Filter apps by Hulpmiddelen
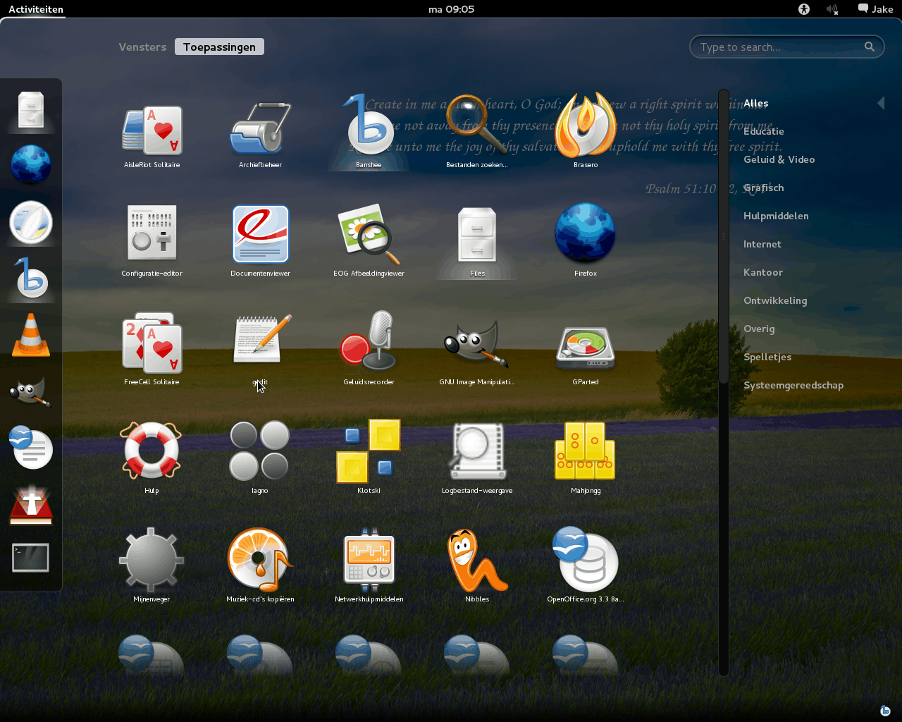This screenshot has height=722, width=902. [776, 216]
